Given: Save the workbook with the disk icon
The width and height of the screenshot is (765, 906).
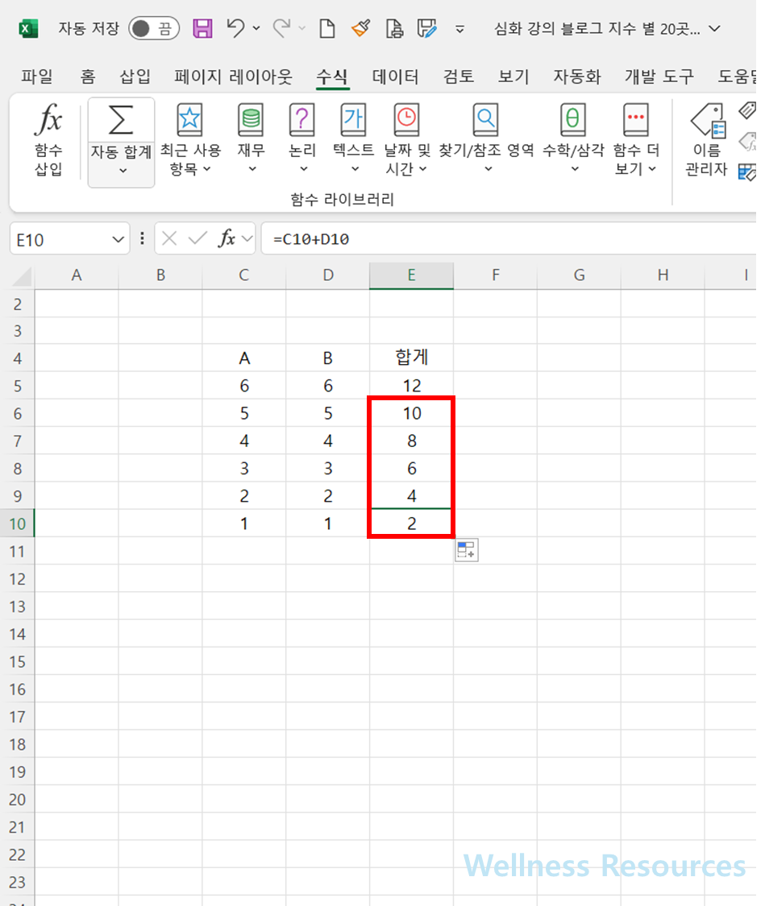Looking at the screenshot, I should click(202, 28).
